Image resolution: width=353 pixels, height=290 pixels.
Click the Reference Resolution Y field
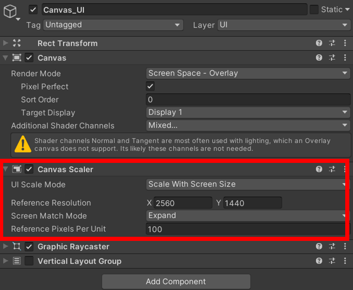click(253, 203)
